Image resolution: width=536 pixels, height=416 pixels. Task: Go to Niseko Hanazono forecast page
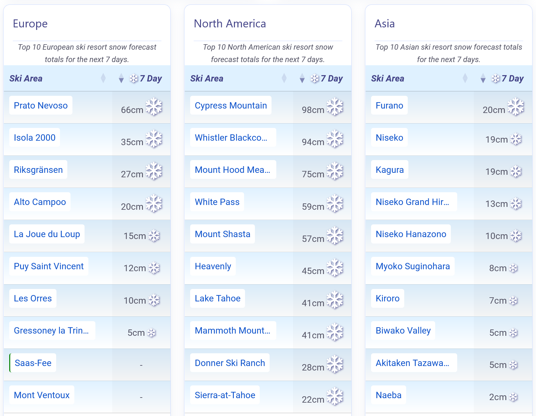pyautogui.click(x=411, y=234)
